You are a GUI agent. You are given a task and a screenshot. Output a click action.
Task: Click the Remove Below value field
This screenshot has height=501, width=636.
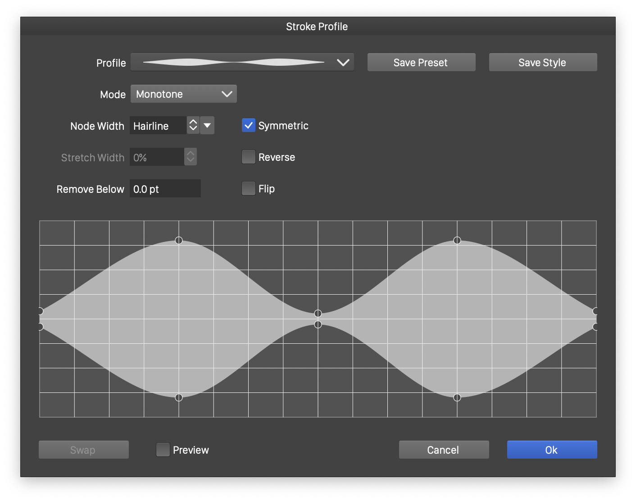[x=165, y=189]
